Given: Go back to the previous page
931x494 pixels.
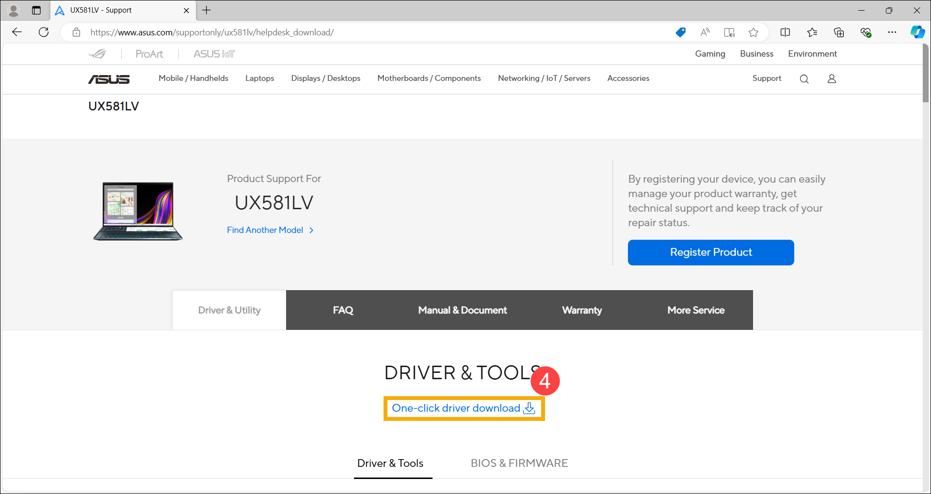Looking at the screenshot, I should pos(17,32).
